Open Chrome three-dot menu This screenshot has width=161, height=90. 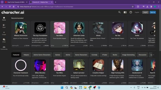[159, 7]
